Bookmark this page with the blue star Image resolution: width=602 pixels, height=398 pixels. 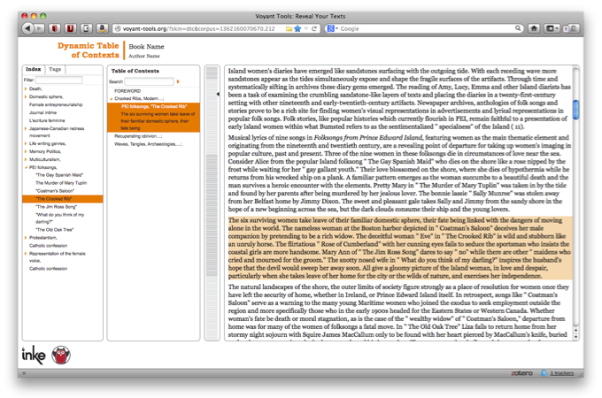(x=297, y=29)
